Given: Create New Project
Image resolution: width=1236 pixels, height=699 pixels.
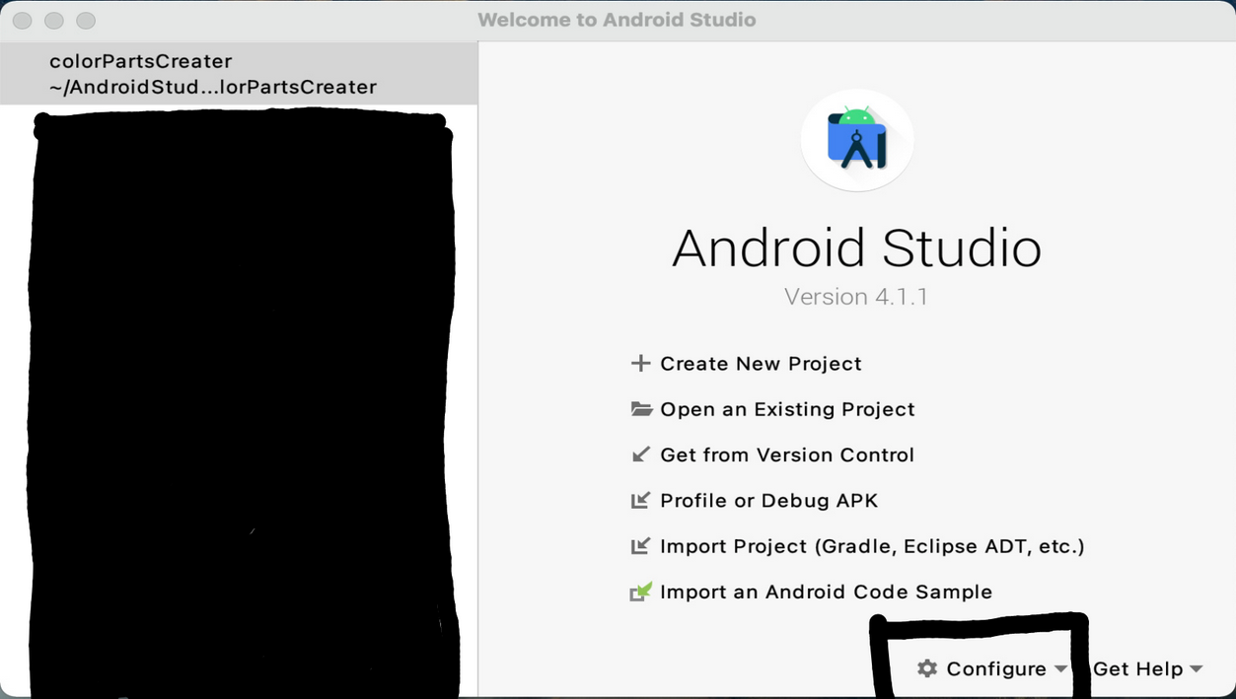Looking at the screenshot, I should (x=761, y=364).
